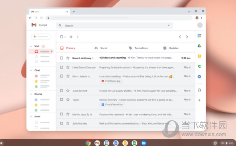
Task: Open email 'Playdate this weekend'
Action: [112, 115]
